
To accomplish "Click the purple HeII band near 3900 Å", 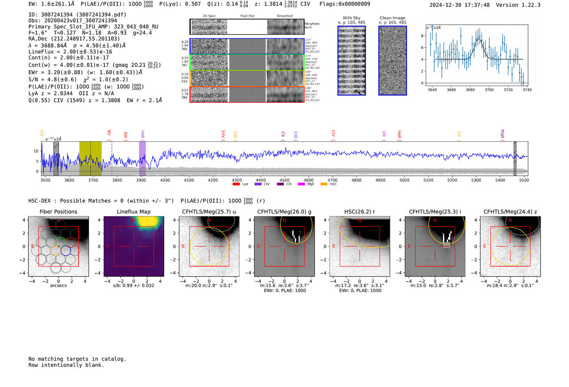I will point(142,159).
